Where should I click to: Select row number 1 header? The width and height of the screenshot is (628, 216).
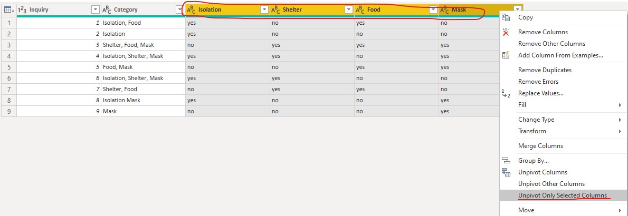(9, 23)
